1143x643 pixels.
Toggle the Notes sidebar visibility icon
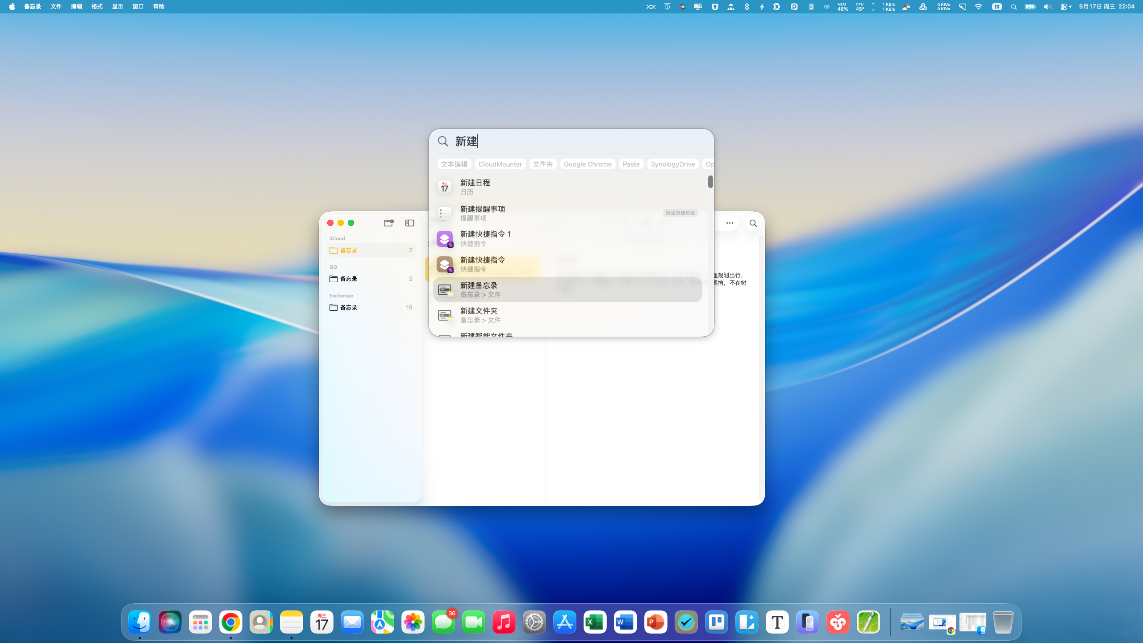tap(409, 223)
